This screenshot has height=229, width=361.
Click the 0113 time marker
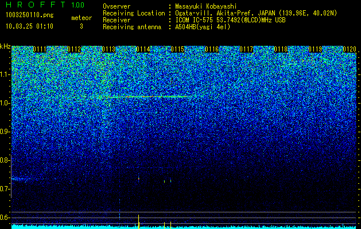tap(108, 49)
